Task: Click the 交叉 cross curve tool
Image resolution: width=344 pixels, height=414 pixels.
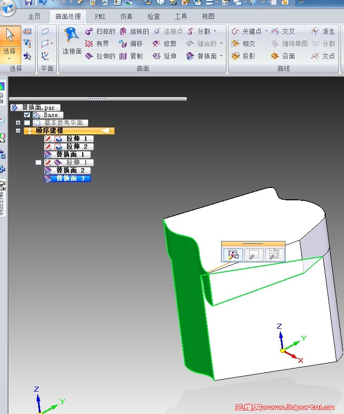Action: (x=283, y=31)
